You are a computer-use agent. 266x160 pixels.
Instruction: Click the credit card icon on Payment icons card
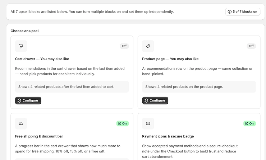tap(148, 123)
